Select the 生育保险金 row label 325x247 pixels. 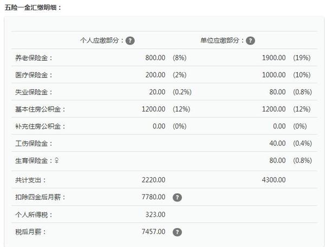[x=34, y=161]
